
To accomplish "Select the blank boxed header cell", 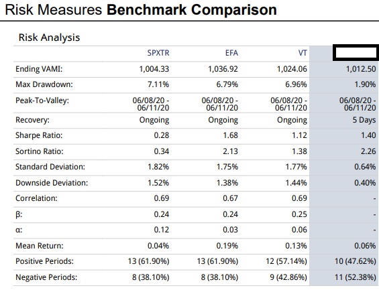I will pyautogui.click(x=356, y=53).
